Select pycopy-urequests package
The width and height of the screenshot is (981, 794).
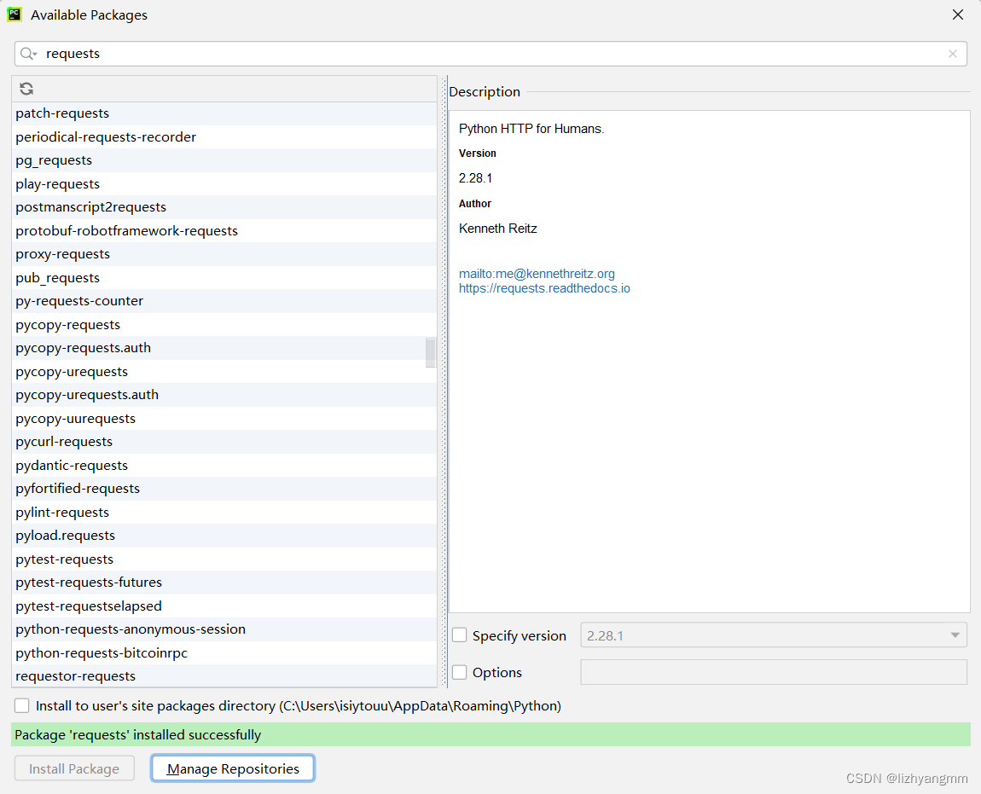(x=224, y=372)
